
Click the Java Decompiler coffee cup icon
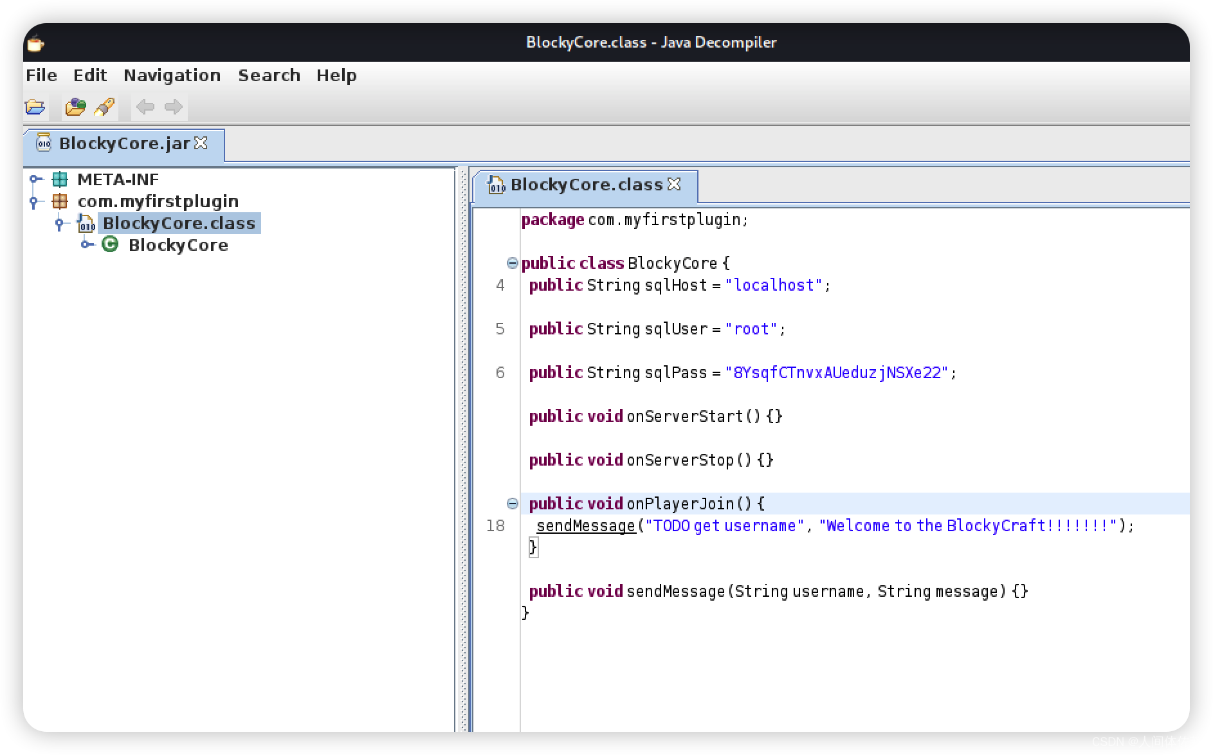coord(36,43)
